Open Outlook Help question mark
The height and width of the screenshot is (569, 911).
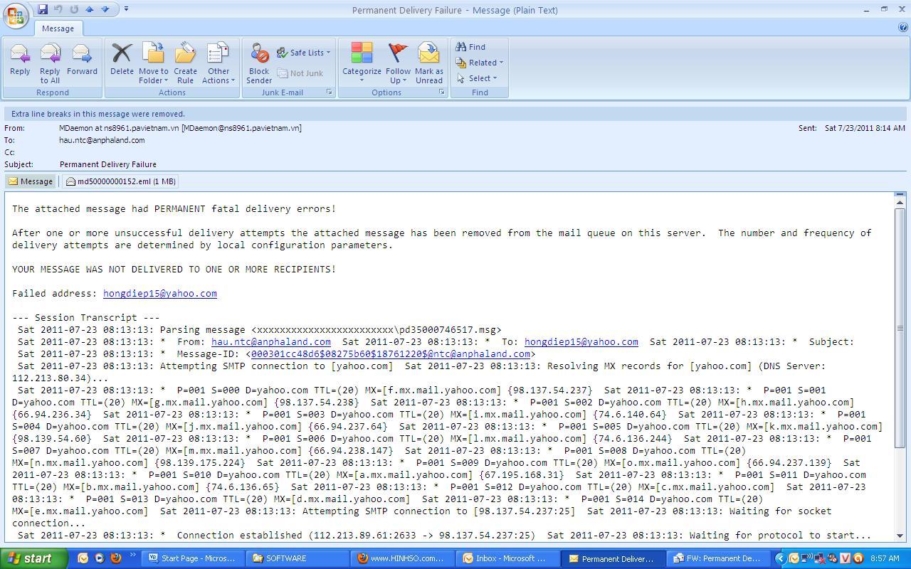click(x=903, y=28)
